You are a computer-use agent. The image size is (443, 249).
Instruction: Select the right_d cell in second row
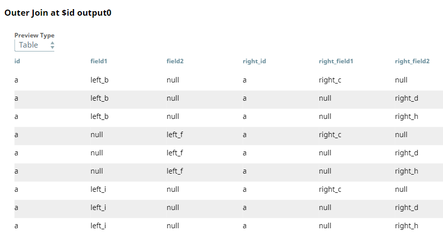pos(406,98)
